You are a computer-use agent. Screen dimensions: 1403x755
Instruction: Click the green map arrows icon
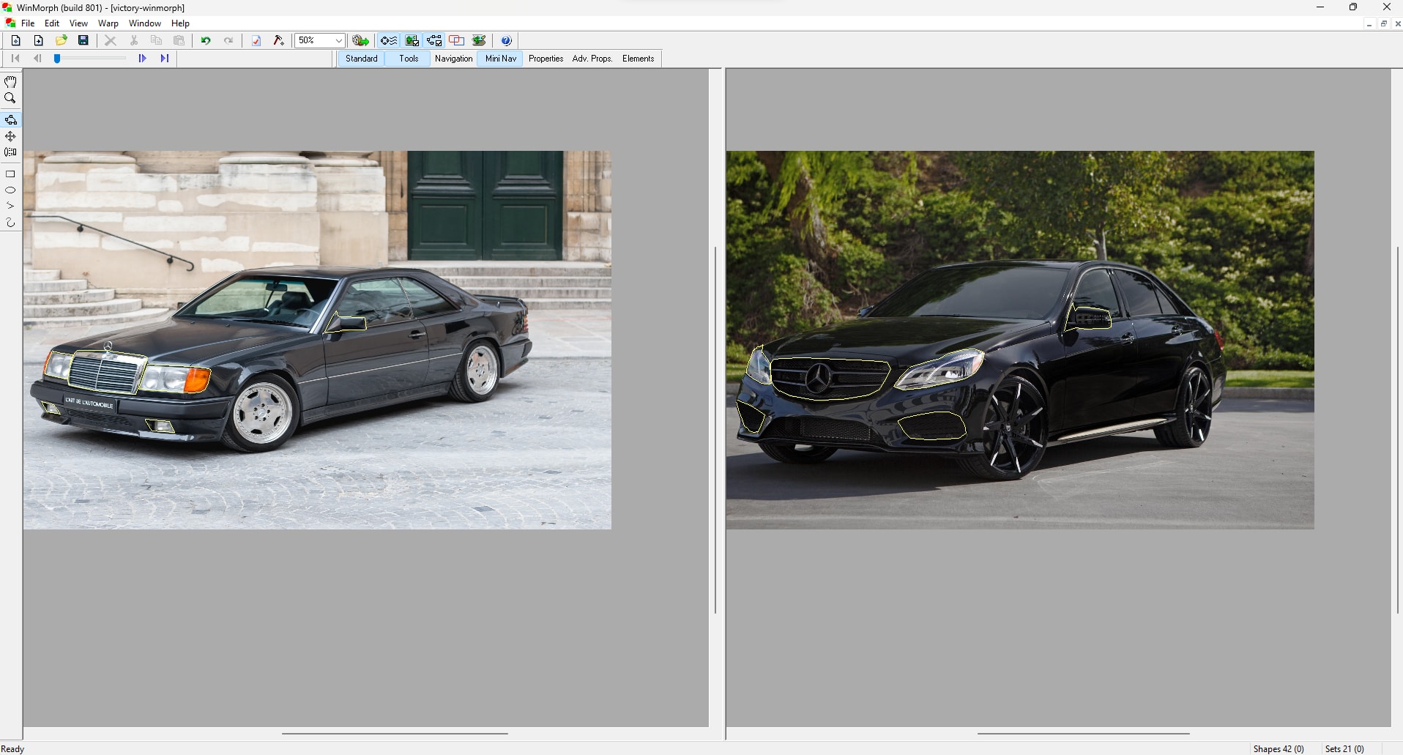coord(479,40)
